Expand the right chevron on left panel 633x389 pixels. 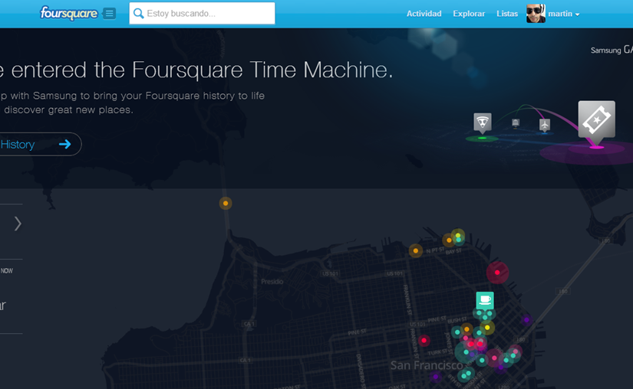[18, 224]
